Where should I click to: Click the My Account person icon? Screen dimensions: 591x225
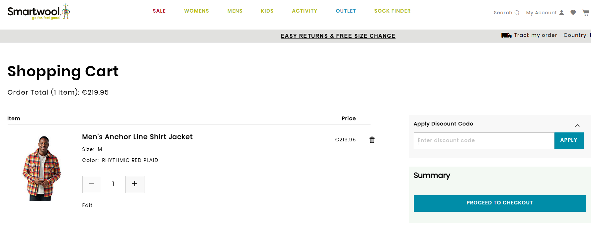coord(561,13)
